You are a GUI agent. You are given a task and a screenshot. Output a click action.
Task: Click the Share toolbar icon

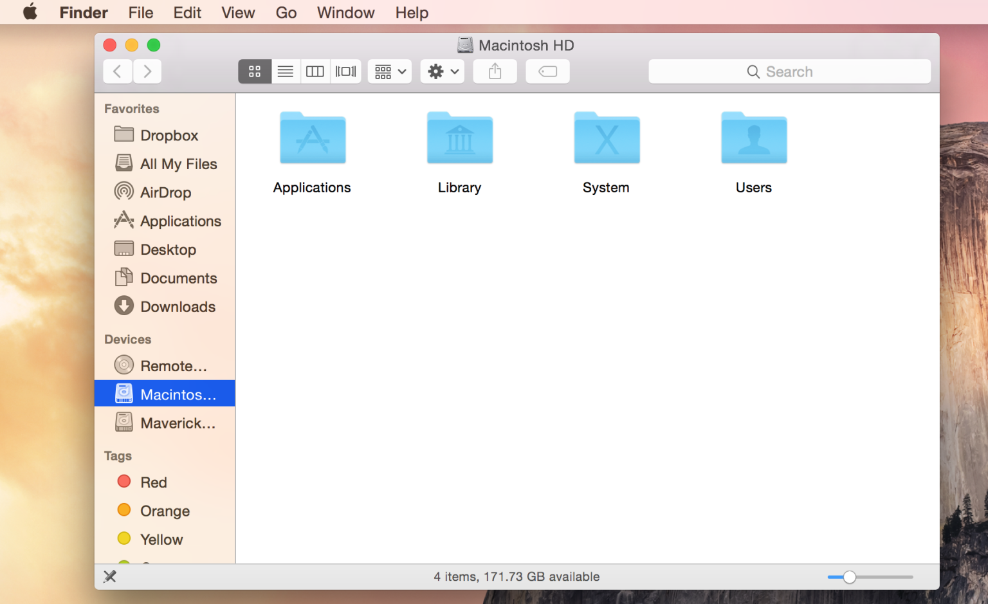(495, 71)
